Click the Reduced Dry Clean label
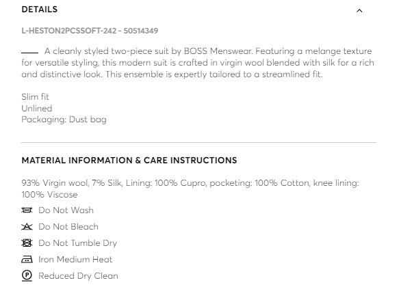The image size is (412, 287). 79,276
